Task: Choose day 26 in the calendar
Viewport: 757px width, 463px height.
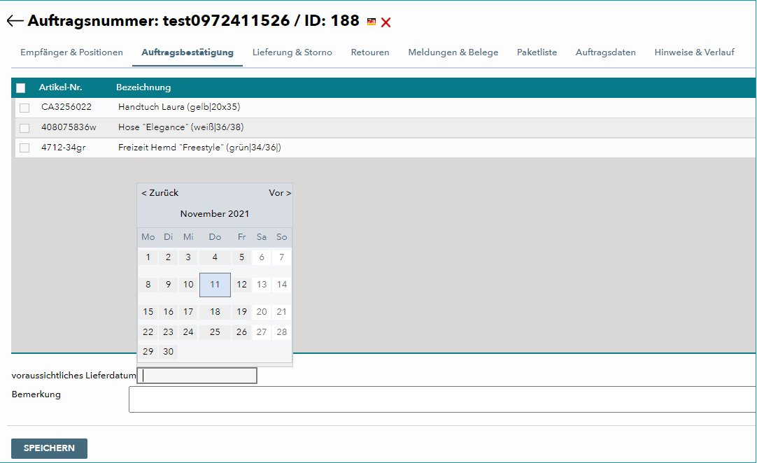Action: pos(242,332)
